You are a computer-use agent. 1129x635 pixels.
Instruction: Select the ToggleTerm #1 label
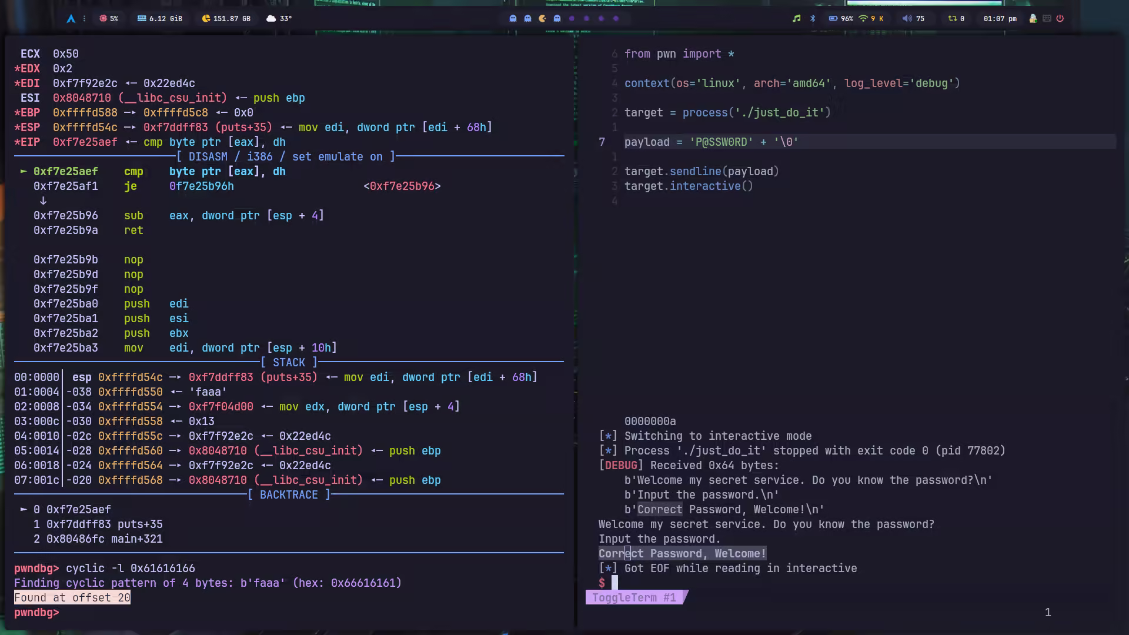pos(634,597)
